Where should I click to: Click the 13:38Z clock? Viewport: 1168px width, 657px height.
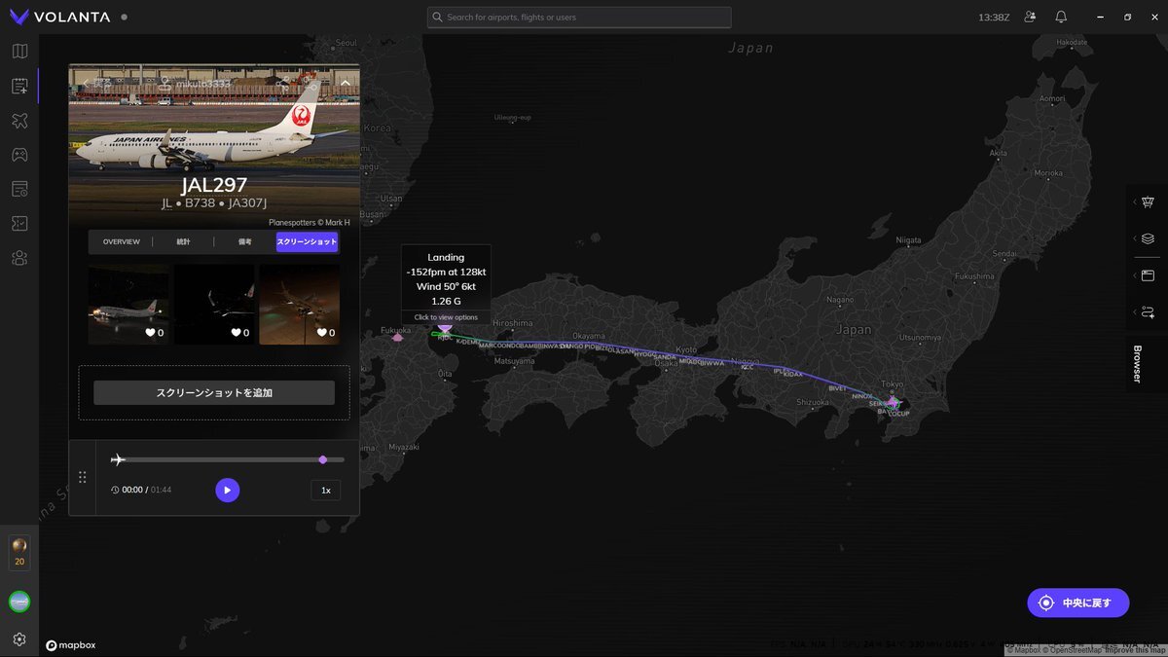(x=994, y=18)
